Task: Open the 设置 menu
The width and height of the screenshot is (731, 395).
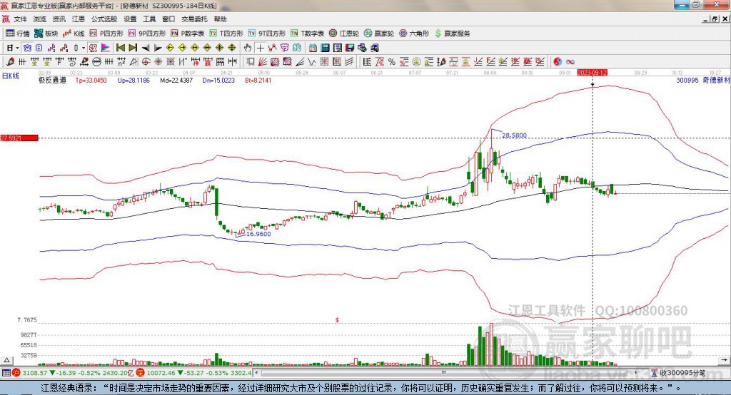Action: coord(130,19)
